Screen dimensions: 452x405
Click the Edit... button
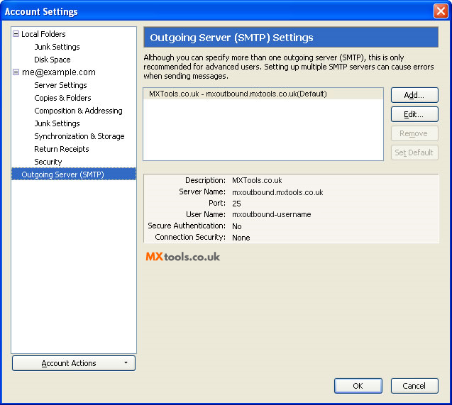(x=414, y=114)
